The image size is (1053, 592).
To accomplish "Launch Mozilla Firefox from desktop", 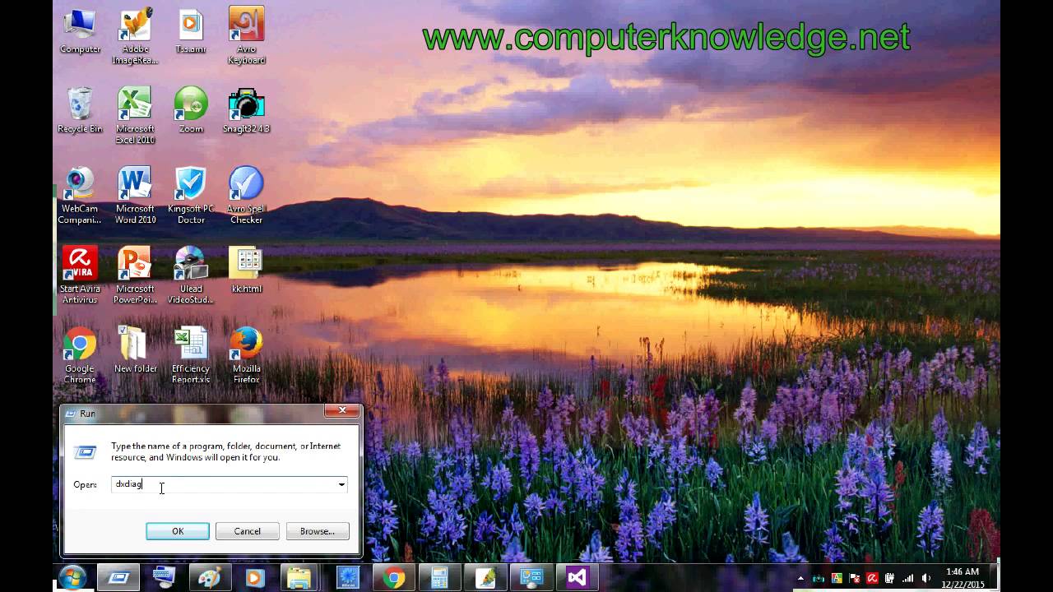I will click(246, 355).
